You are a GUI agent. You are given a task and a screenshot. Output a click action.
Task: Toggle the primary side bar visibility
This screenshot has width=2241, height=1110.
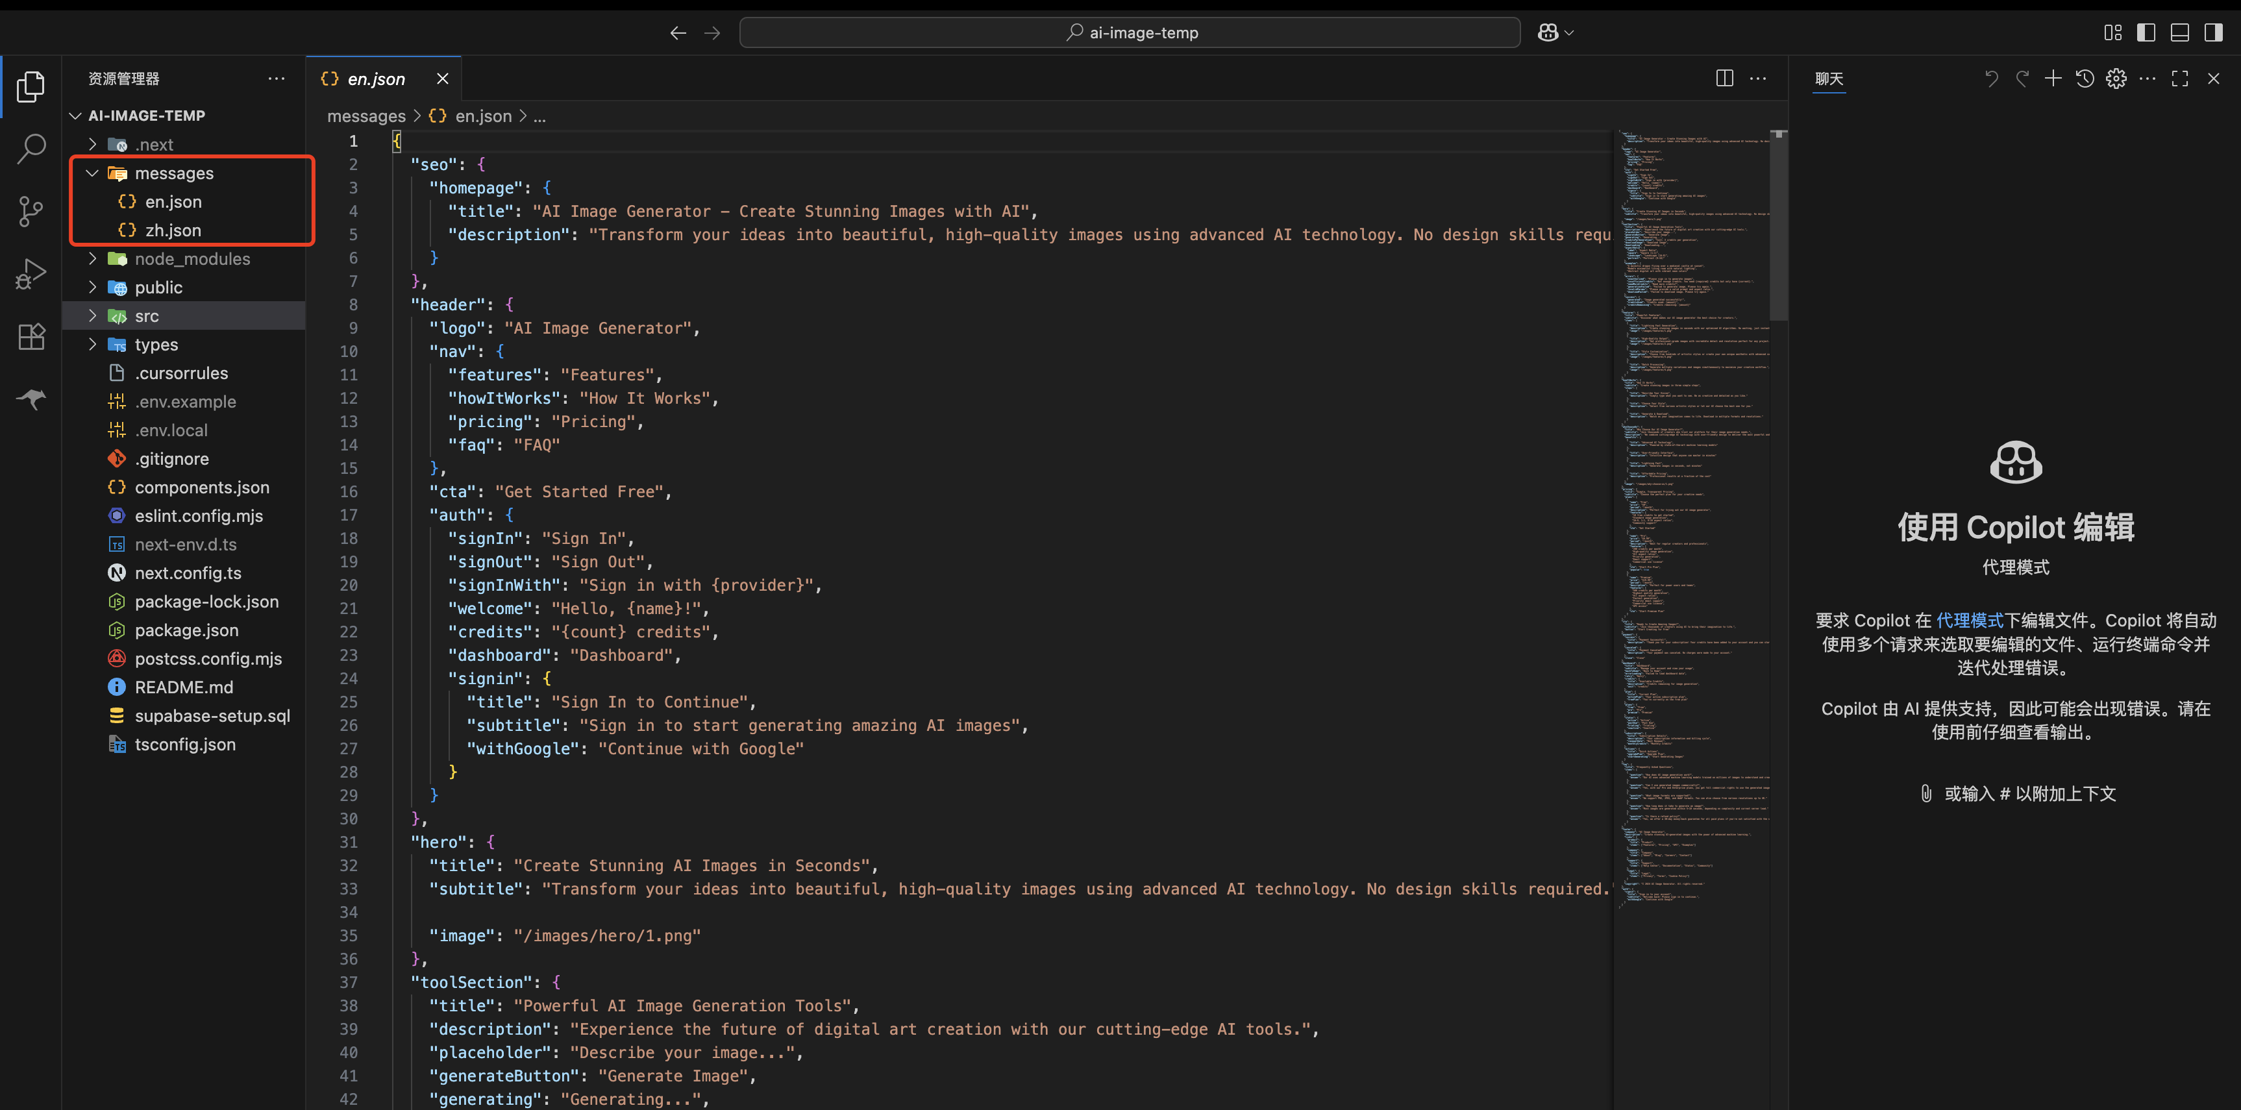[x=2146, y=33]
